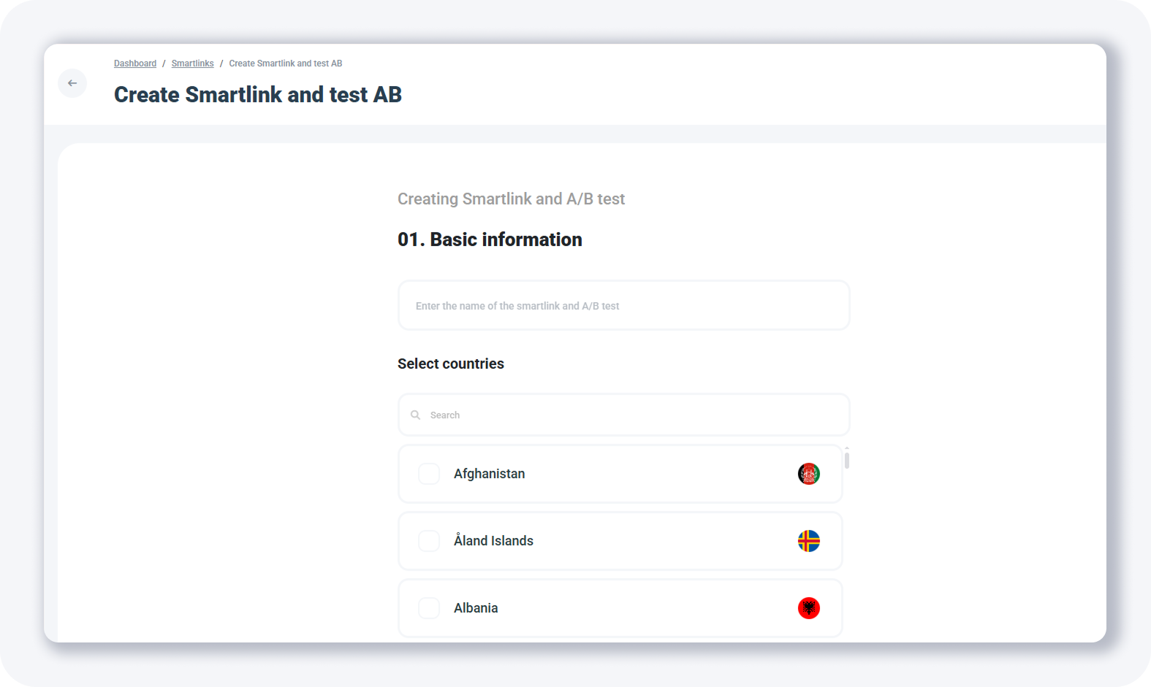Click the back arrow button
The width and height of the screenshot is (1151, 687).
pyautogui.click(x=72, y=83)
